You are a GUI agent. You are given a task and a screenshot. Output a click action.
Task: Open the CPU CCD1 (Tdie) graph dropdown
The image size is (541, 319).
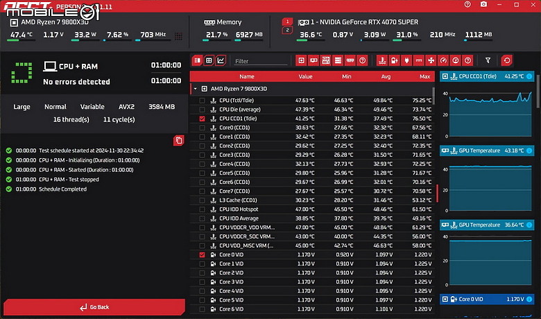[529, 76]
